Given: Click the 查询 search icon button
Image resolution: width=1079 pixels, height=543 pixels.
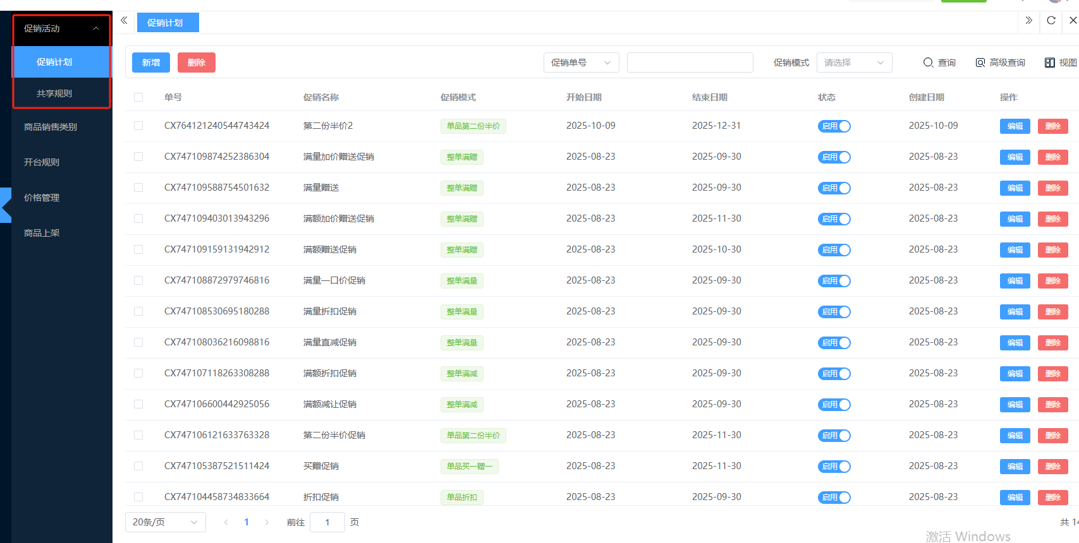Looking at the screenshot, I should click(939, 63).
